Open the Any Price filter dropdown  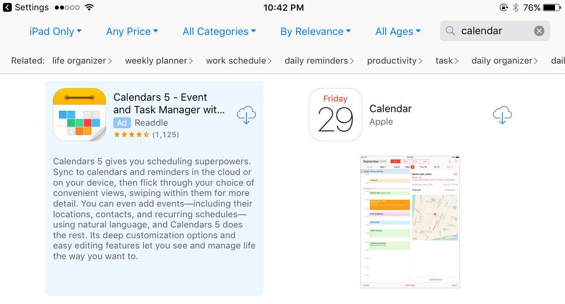click(x=132, y=32)
